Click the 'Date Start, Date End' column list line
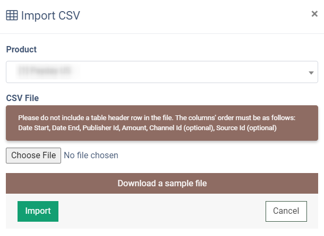The width and height of the screenshot is (324, 236). (147, 128)
